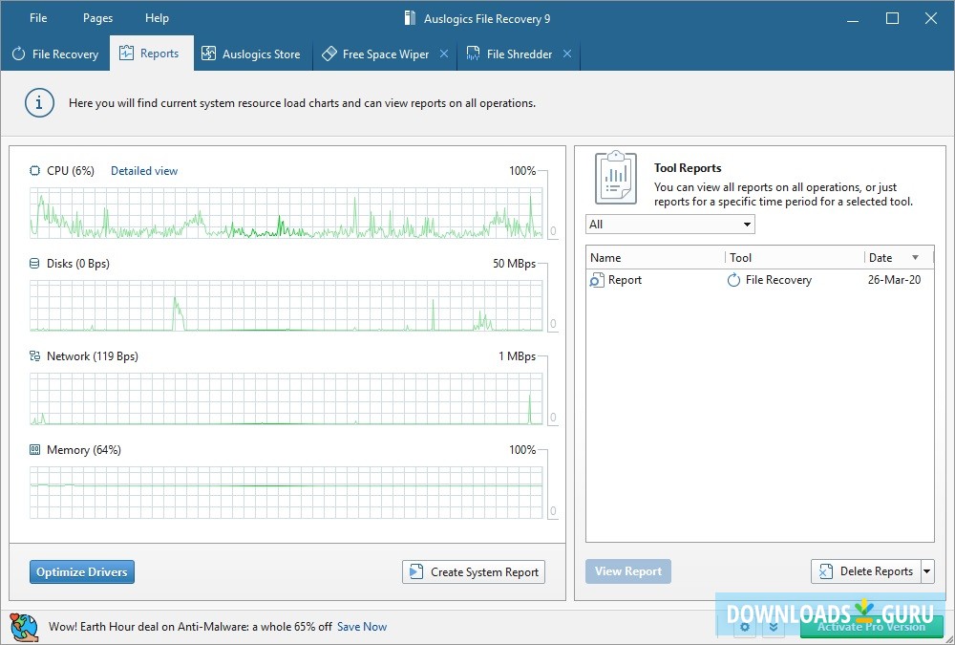Click the View Report button
The height and width of the screenshot is (645, 955).
tap(628, 571)
